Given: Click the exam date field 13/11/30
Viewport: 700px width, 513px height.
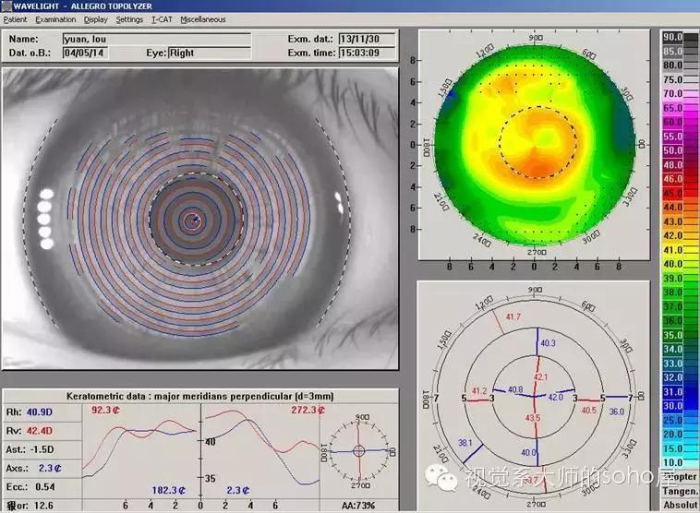Looking at the screenshot, I should (x=367, y=40).
